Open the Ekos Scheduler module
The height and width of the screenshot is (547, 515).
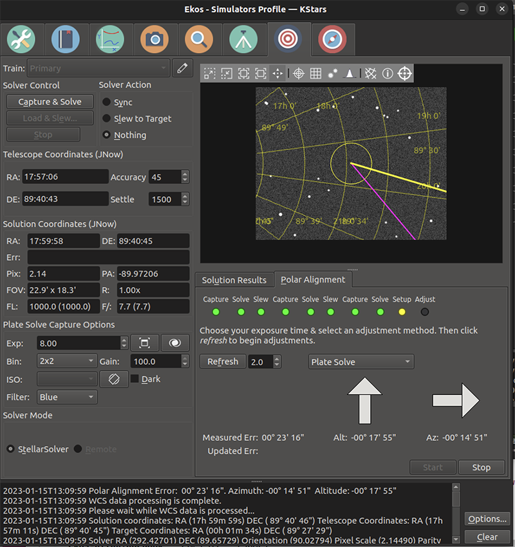coord(66,39)
